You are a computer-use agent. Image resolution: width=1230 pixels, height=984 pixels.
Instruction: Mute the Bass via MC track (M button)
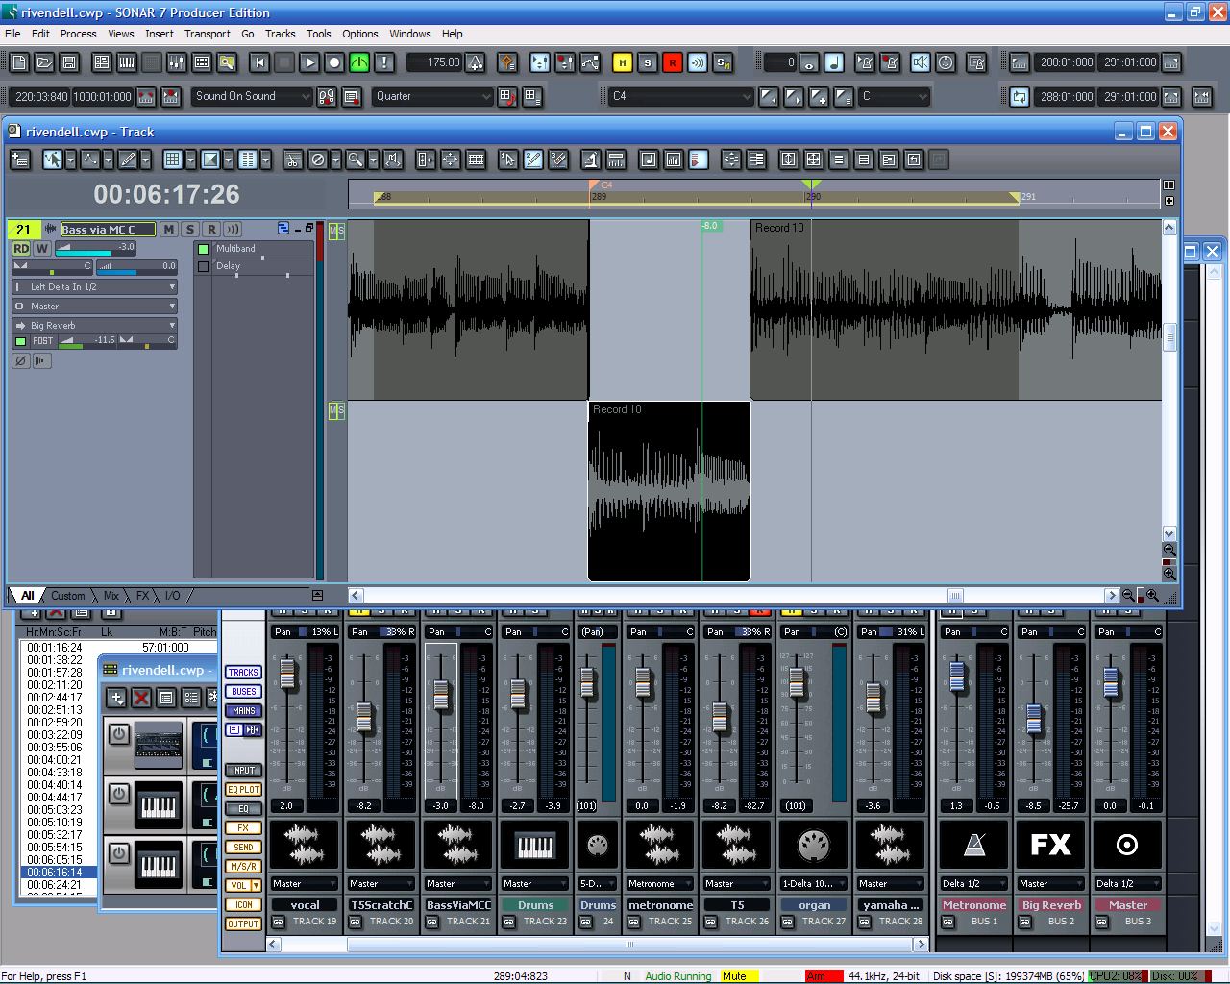[x=169, y=230]
